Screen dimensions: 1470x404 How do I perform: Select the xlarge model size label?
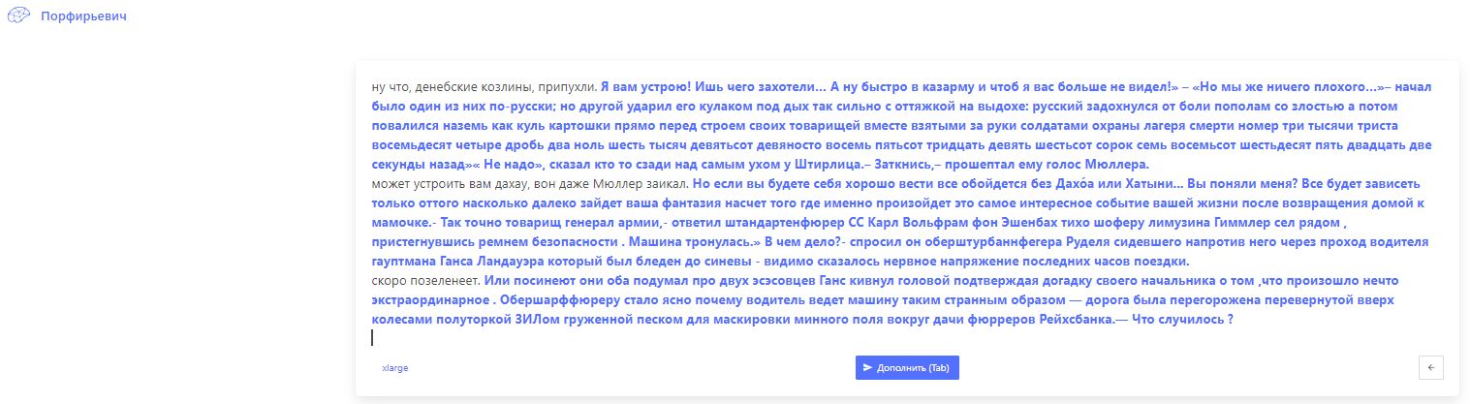click(395, 368)
